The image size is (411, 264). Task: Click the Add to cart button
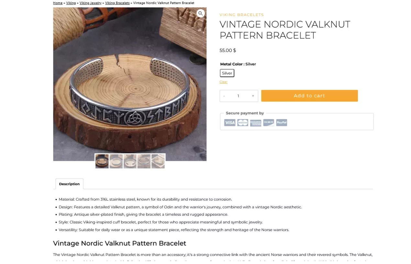pyautogui.click(x=309, y=96)
